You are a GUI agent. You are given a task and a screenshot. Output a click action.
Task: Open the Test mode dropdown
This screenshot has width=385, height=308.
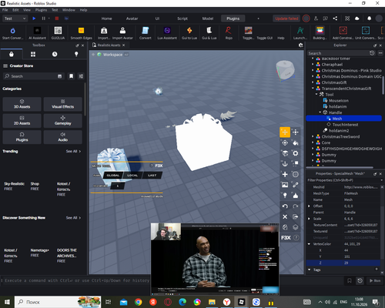(x=15, y=18)
